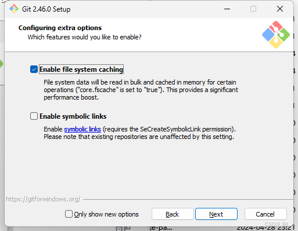This screenshot has height=231, width=298.
Task: Go to the previous page with Back
Action: click(x=173, y=214)
